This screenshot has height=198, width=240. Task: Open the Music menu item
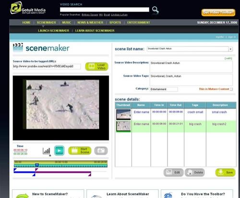click(67, 23)
